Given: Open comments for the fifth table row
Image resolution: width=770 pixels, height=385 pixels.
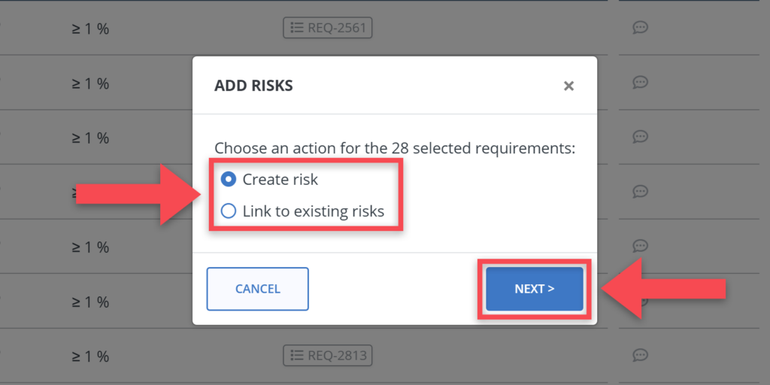Looking at the screenshot, I should (x=641, y=246).
